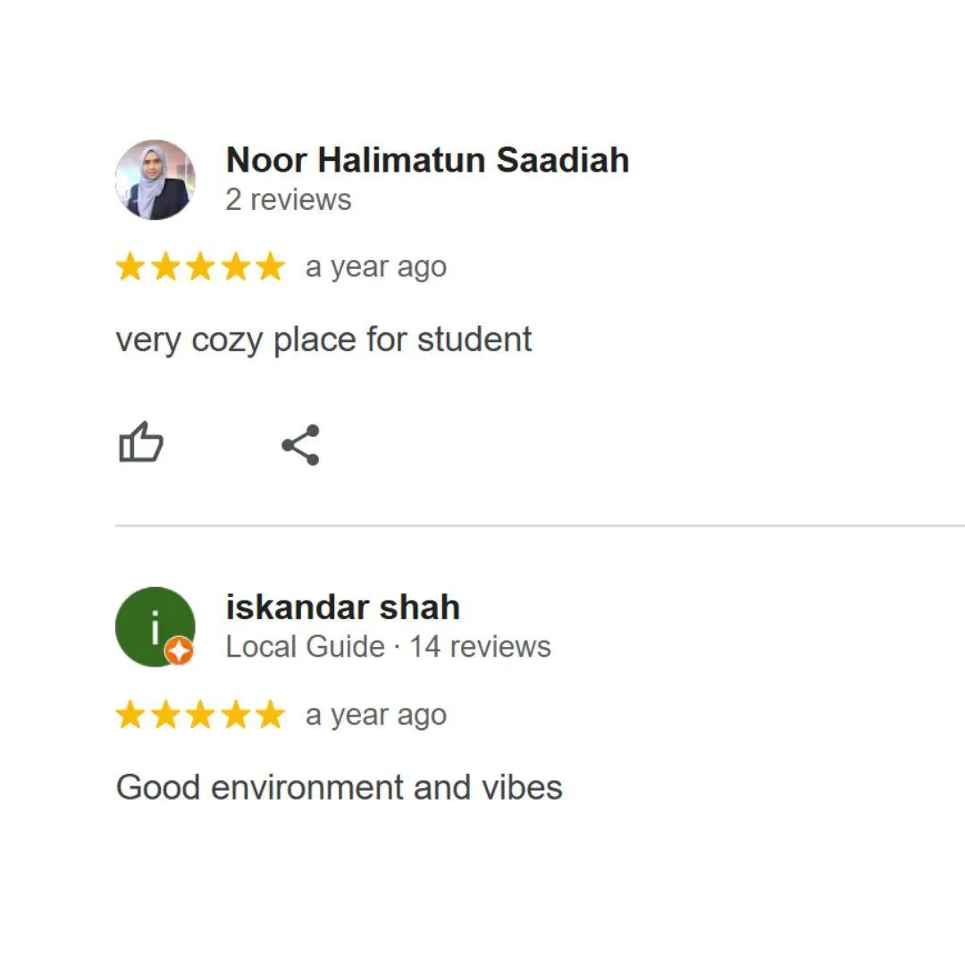
Task: Open Noor Halimatun Saadiah's profile name link
Action: click(428, 160)
